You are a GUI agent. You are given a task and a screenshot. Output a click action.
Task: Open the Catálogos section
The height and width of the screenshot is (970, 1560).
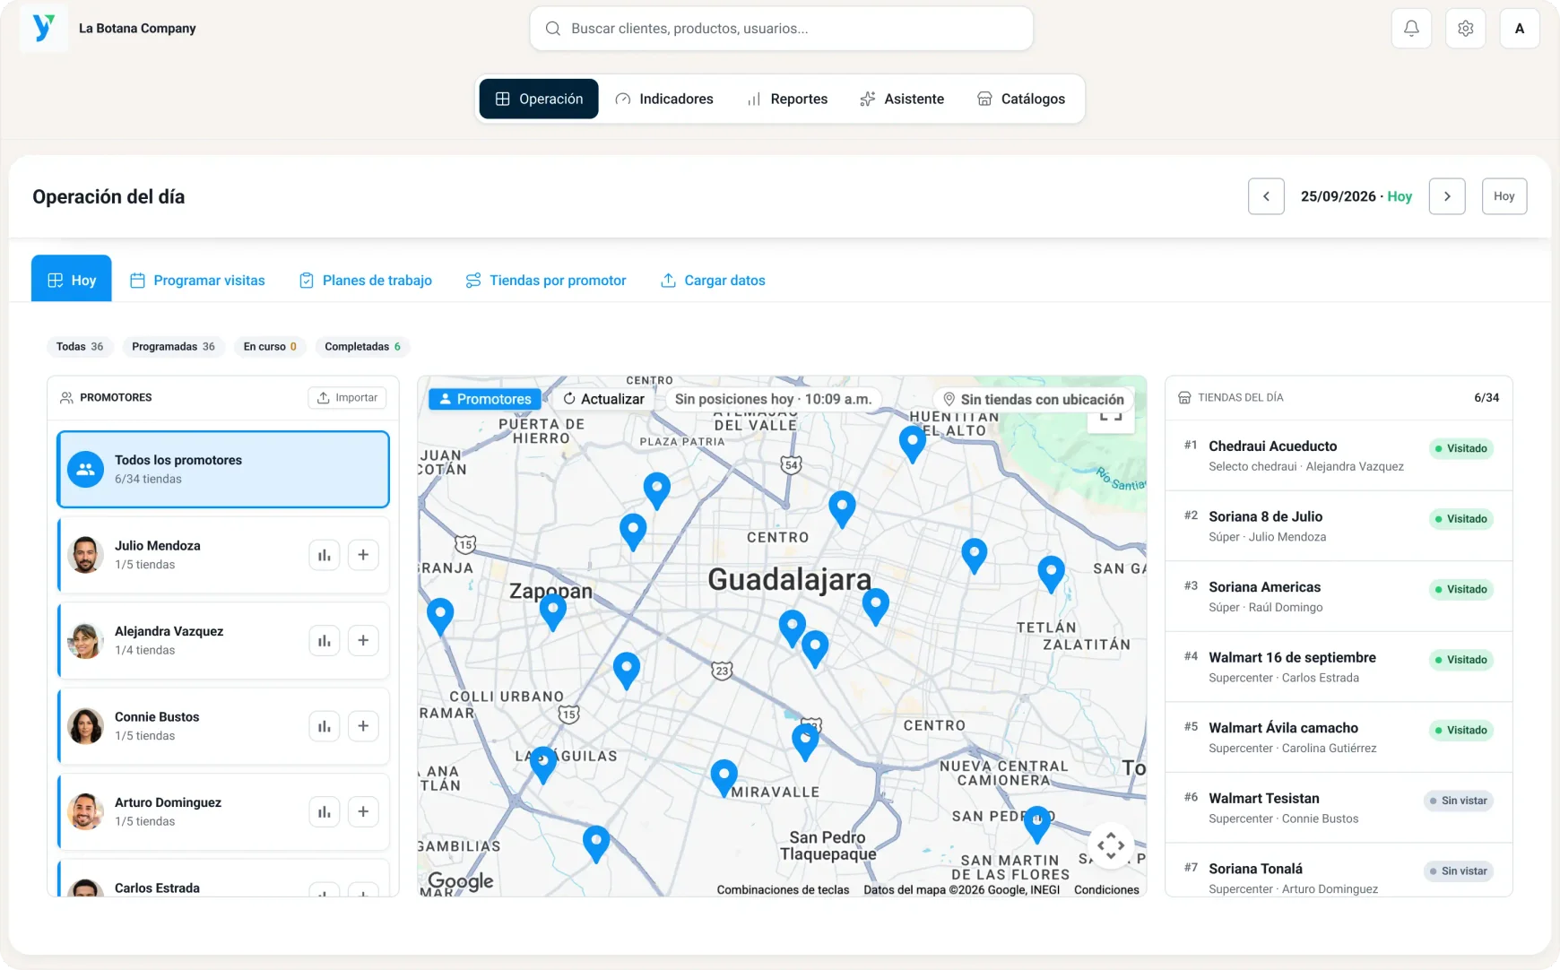[1021, 99]
